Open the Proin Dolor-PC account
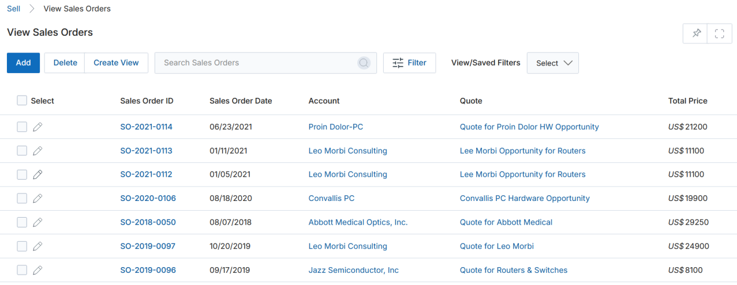Viewport: 737px width, 285px height. [x=336, y=127]
